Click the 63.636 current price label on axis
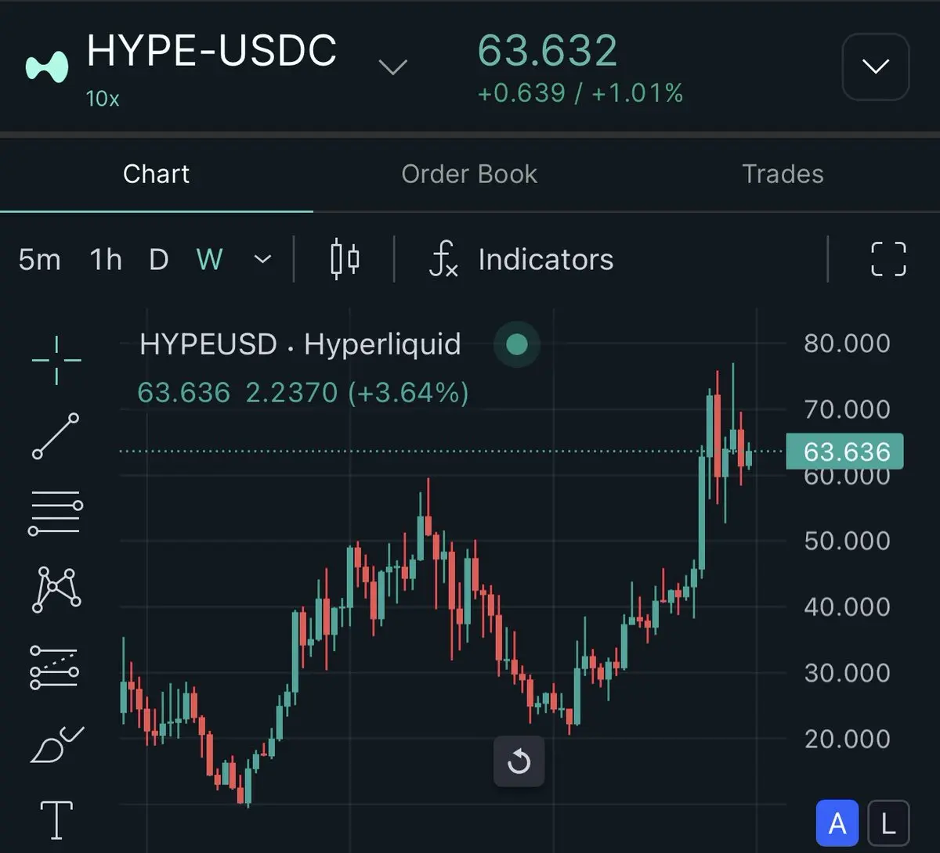The width and height of the screenshot is (940, 853). [x=844, y=452]
